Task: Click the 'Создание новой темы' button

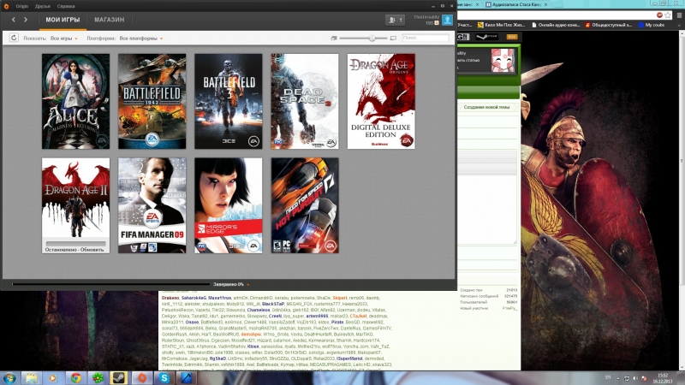Action: point(486,107)
